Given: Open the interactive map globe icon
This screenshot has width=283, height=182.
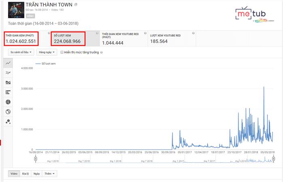Looking at the screenshot, I should 8,112.
